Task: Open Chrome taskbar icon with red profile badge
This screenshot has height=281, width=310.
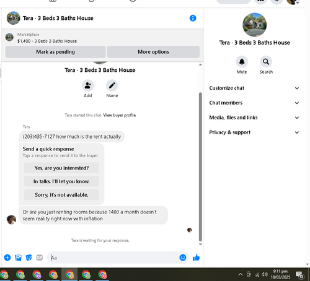Action: tap(102, 275)
